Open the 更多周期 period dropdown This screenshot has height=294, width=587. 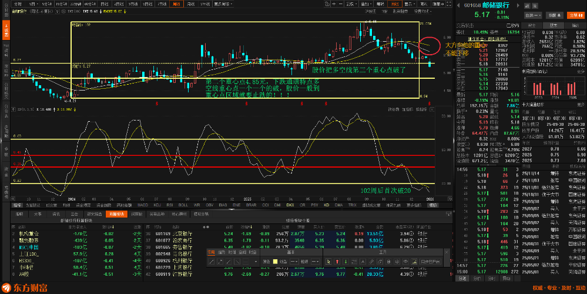pos(223,4)
